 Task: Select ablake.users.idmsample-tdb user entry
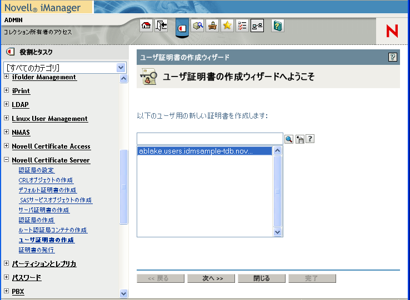(x=204, y=151)
